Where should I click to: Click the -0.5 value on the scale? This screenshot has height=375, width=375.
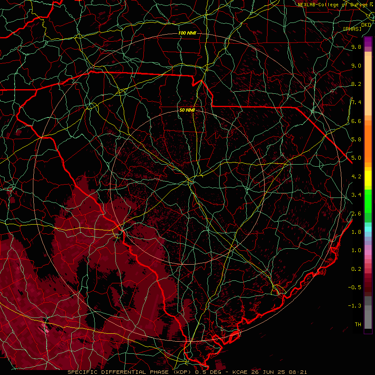[355, 287]
